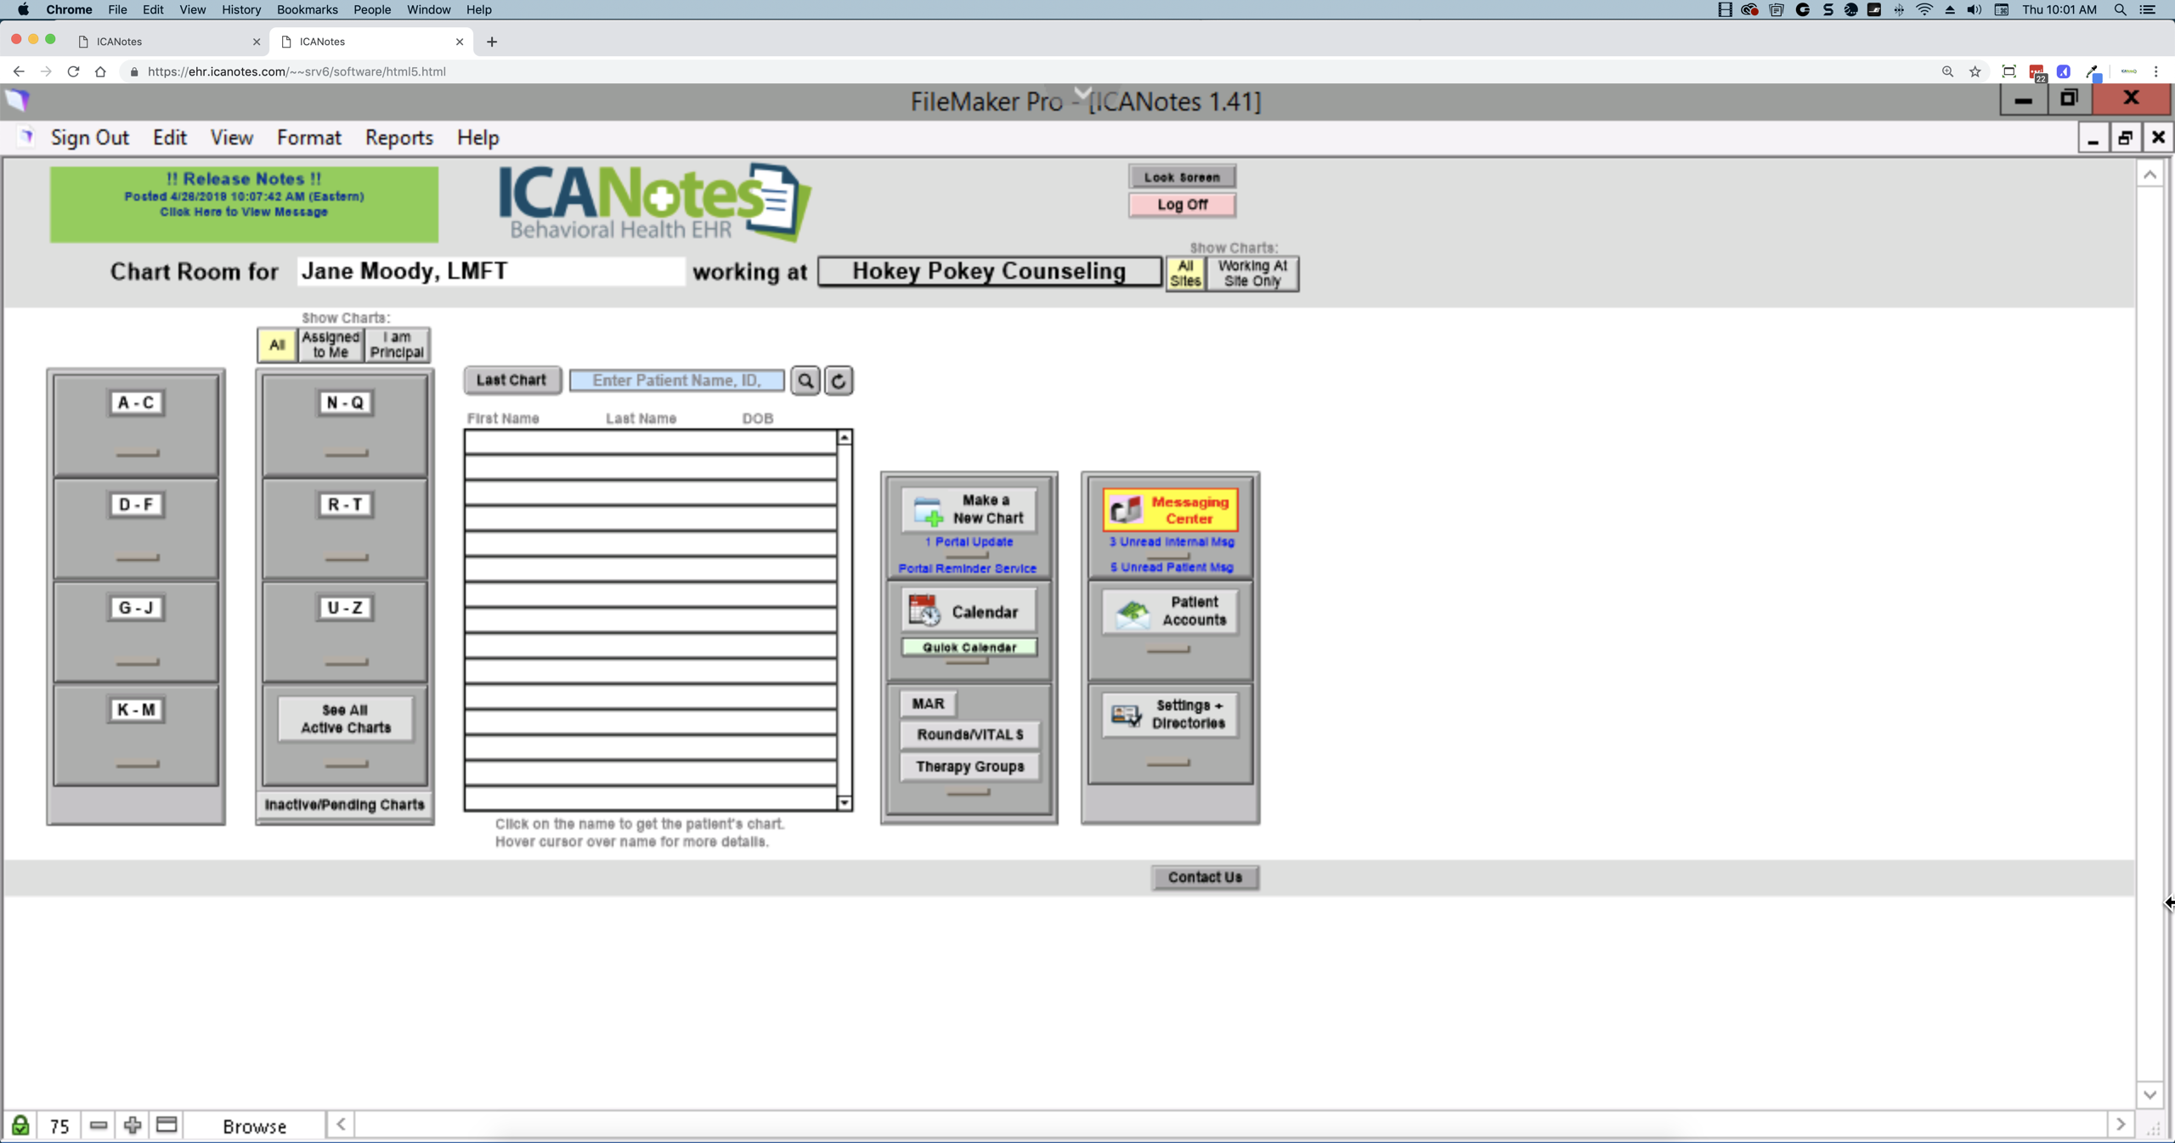Select the Therapy Groups icon
Screen dimensions: 2175x1143
968,766
